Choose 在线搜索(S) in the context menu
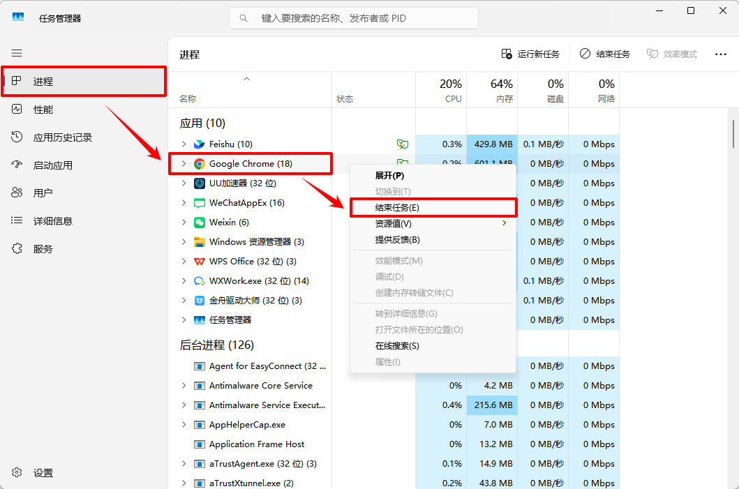Viewport: 739px width, 489px height. click(433, 346)
